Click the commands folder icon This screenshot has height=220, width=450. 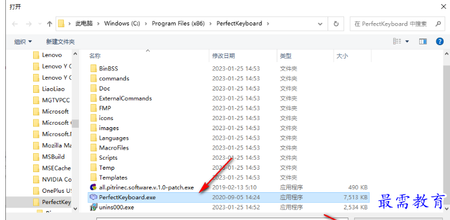93,79
